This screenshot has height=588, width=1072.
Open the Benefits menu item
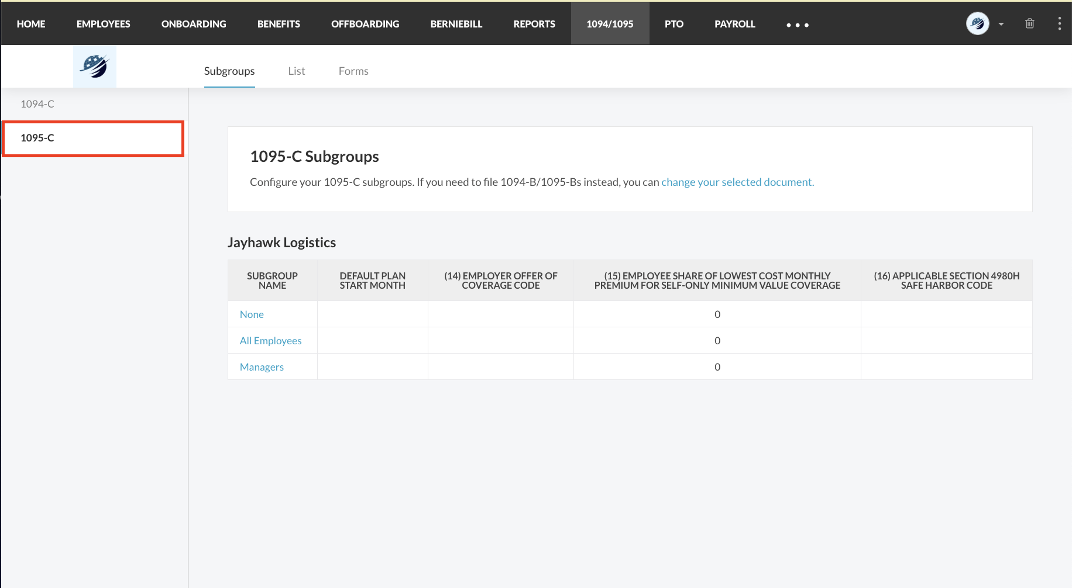point(279,24)
